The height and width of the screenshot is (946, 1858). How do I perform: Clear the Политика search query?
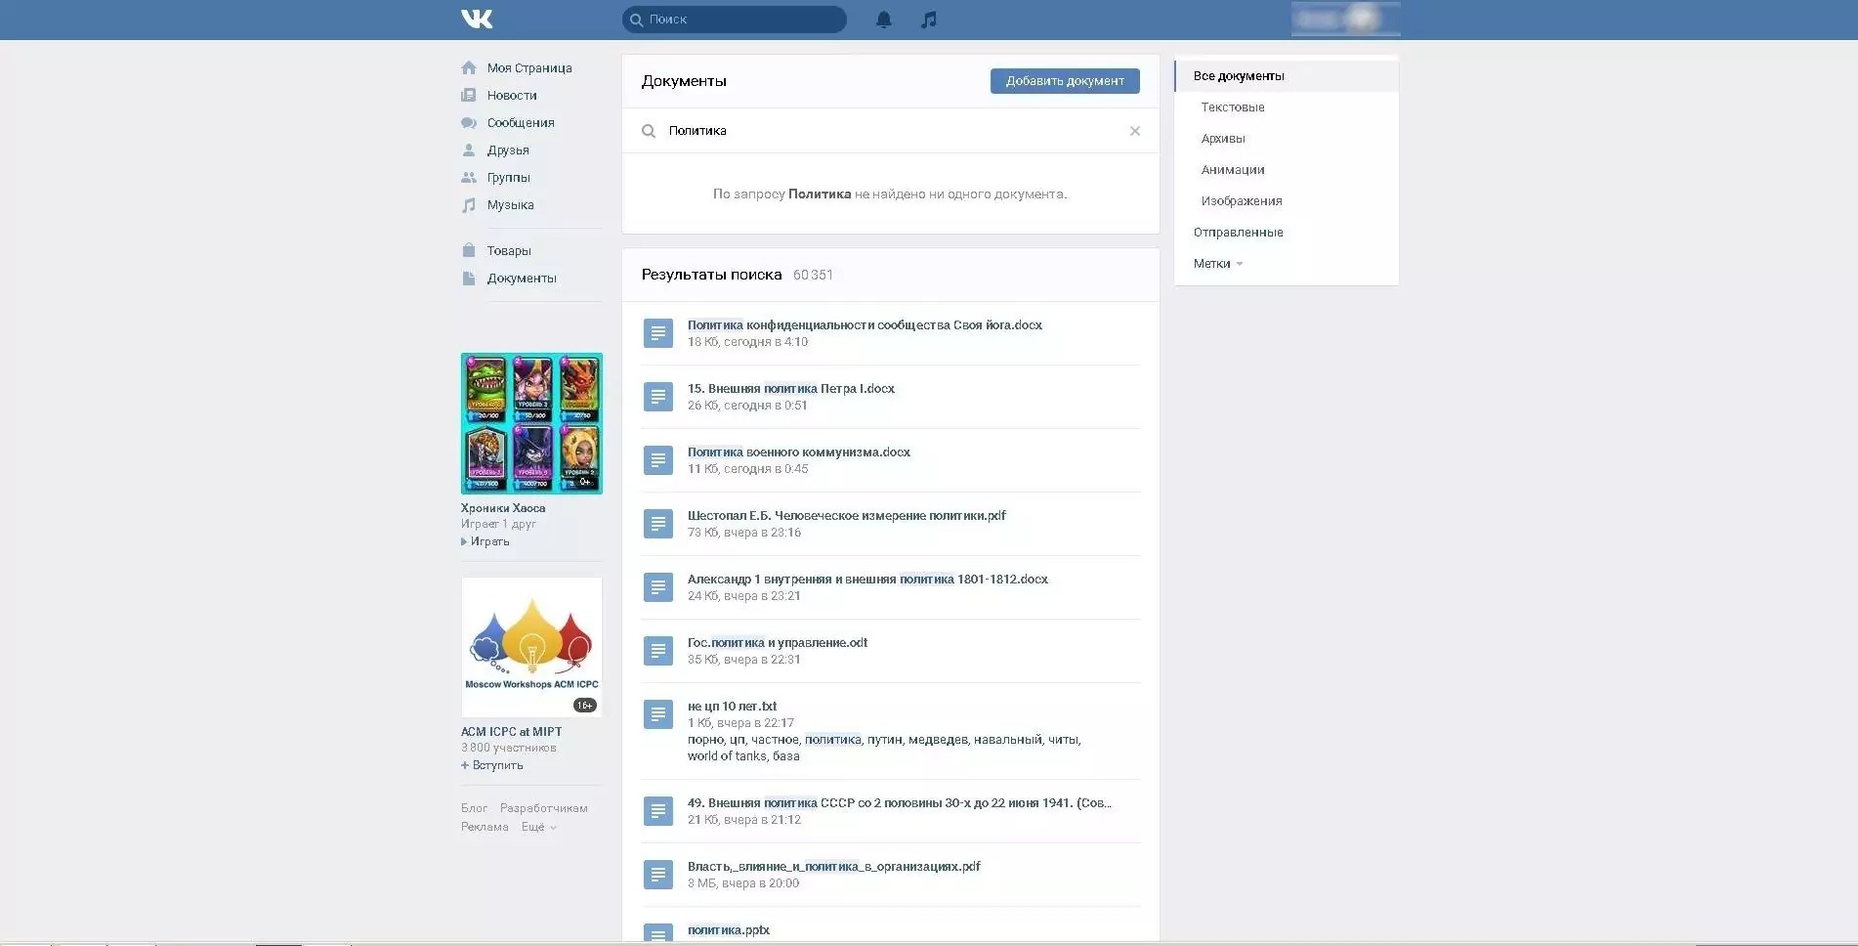1134,131
